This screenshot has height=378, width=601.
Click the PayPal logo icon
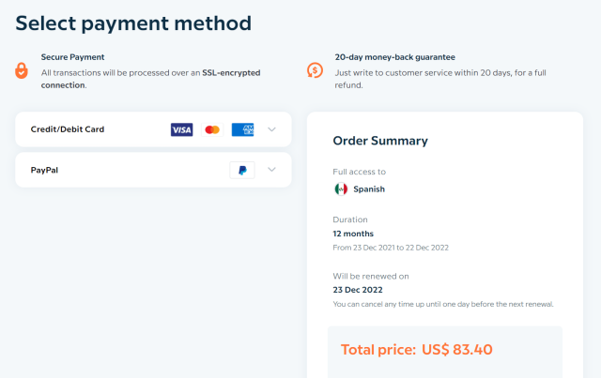click(x=242, y=170)
